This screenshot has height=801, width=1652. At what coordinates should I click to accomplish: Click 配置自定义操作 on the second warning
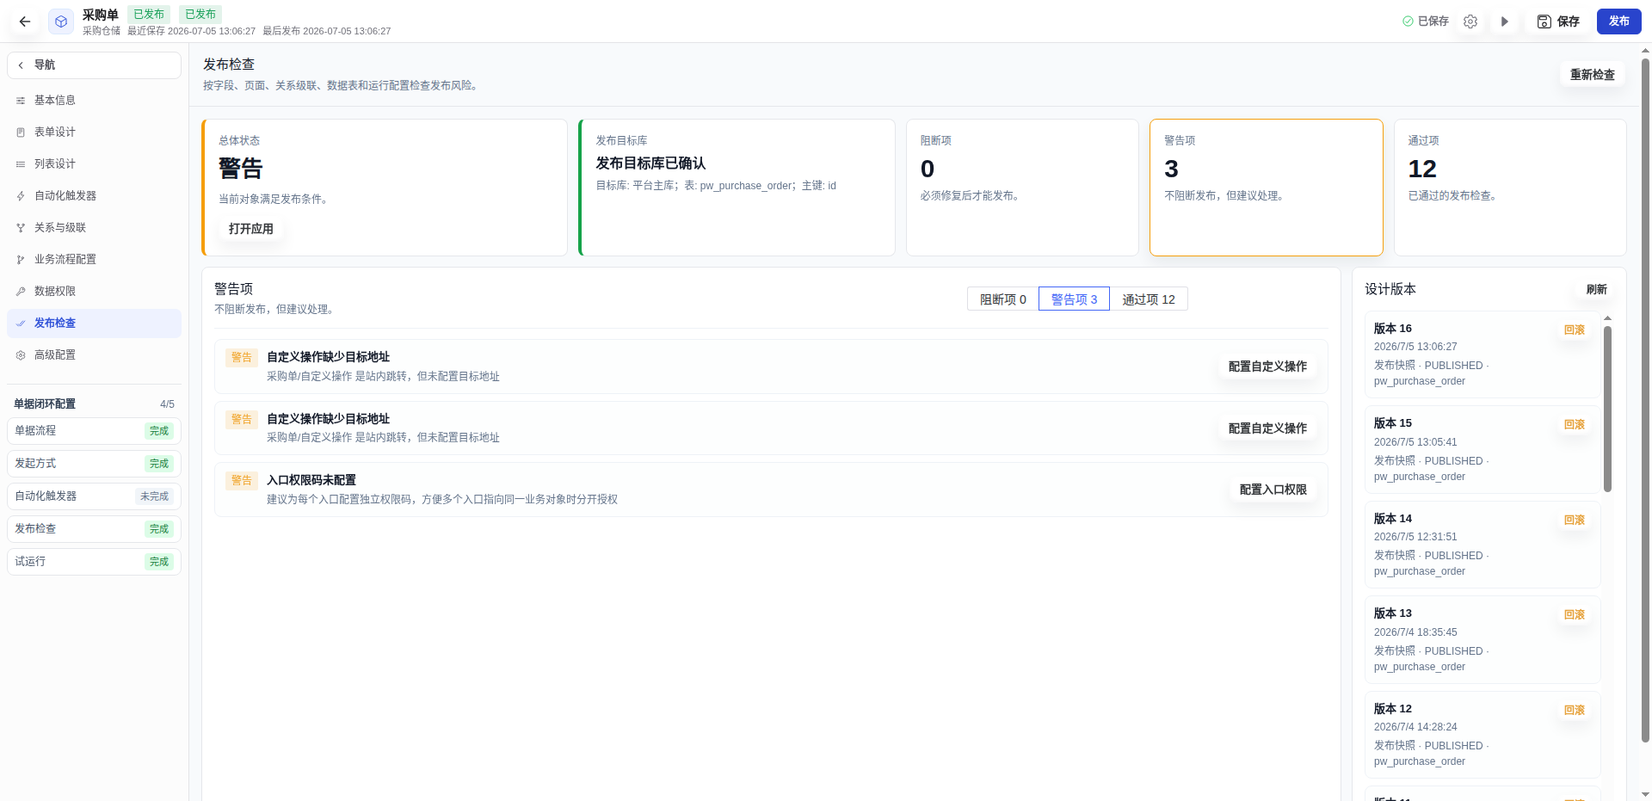pyautogui.click(x=1267, y=428)
